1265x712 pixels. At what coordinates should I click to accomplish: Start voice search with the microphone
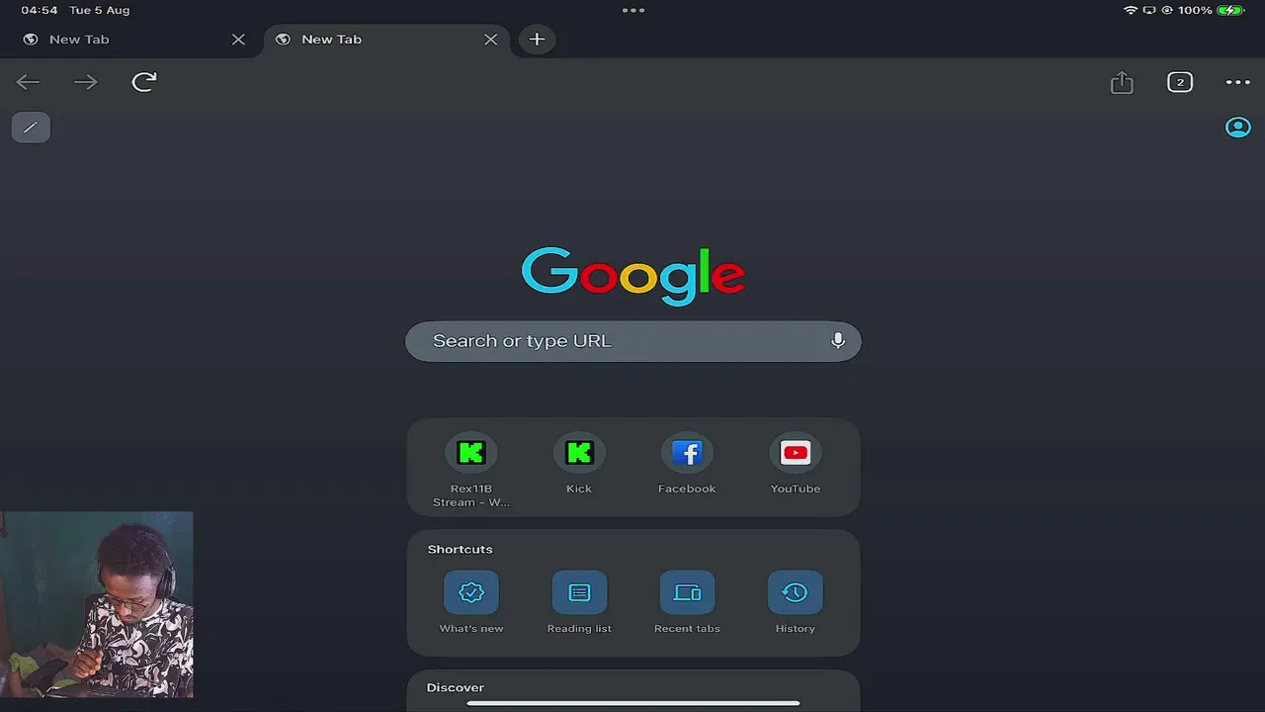point(838,341)
